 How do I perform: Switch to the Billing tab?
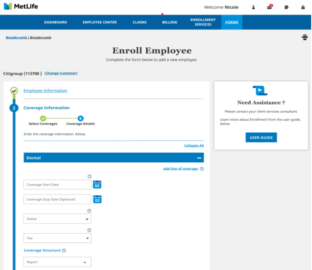click(x=169, y=22)
